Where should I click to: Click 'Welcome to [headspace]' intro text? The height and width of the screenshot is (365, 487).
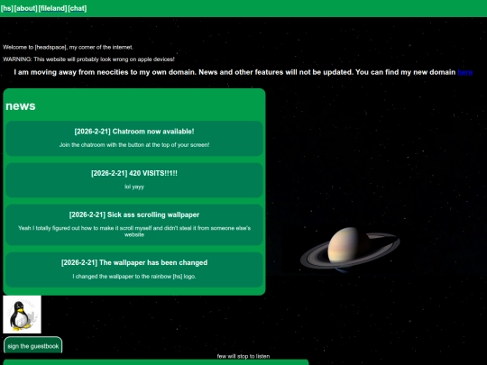68,47
